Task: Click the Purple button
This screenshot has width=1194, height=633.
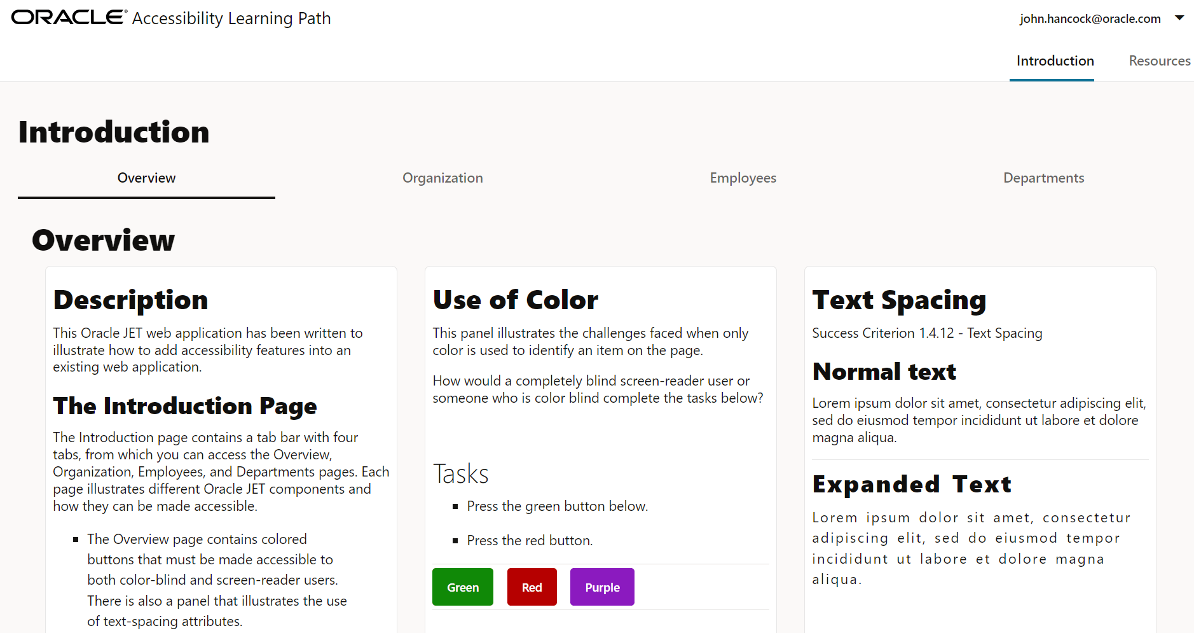Action: coord(602,587)
